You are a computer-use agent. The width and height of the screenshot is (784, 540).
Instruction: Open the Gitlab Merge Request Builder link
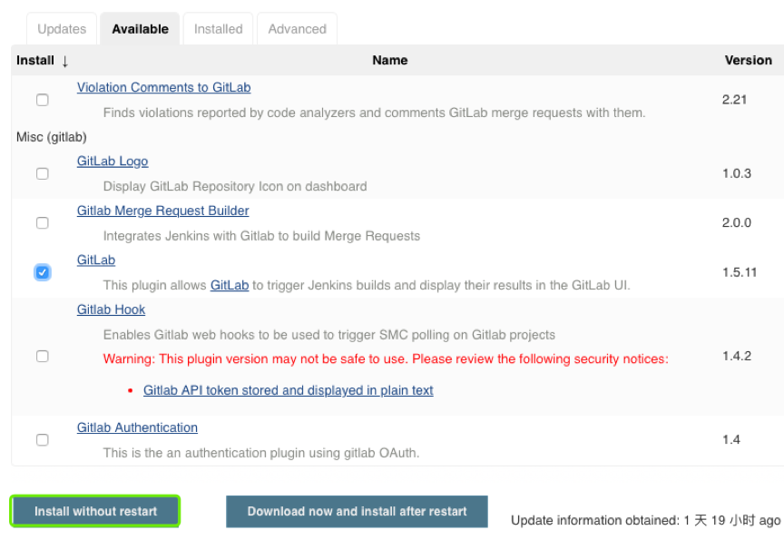pos(162,211)
